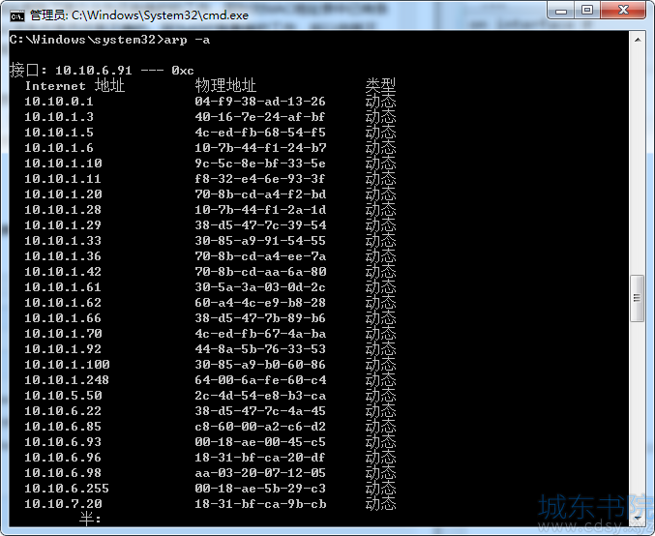Click MAC address 9c-5c-8e-bf-33-5e
This screenshot has height=536, width=655.
pos(260,164)
